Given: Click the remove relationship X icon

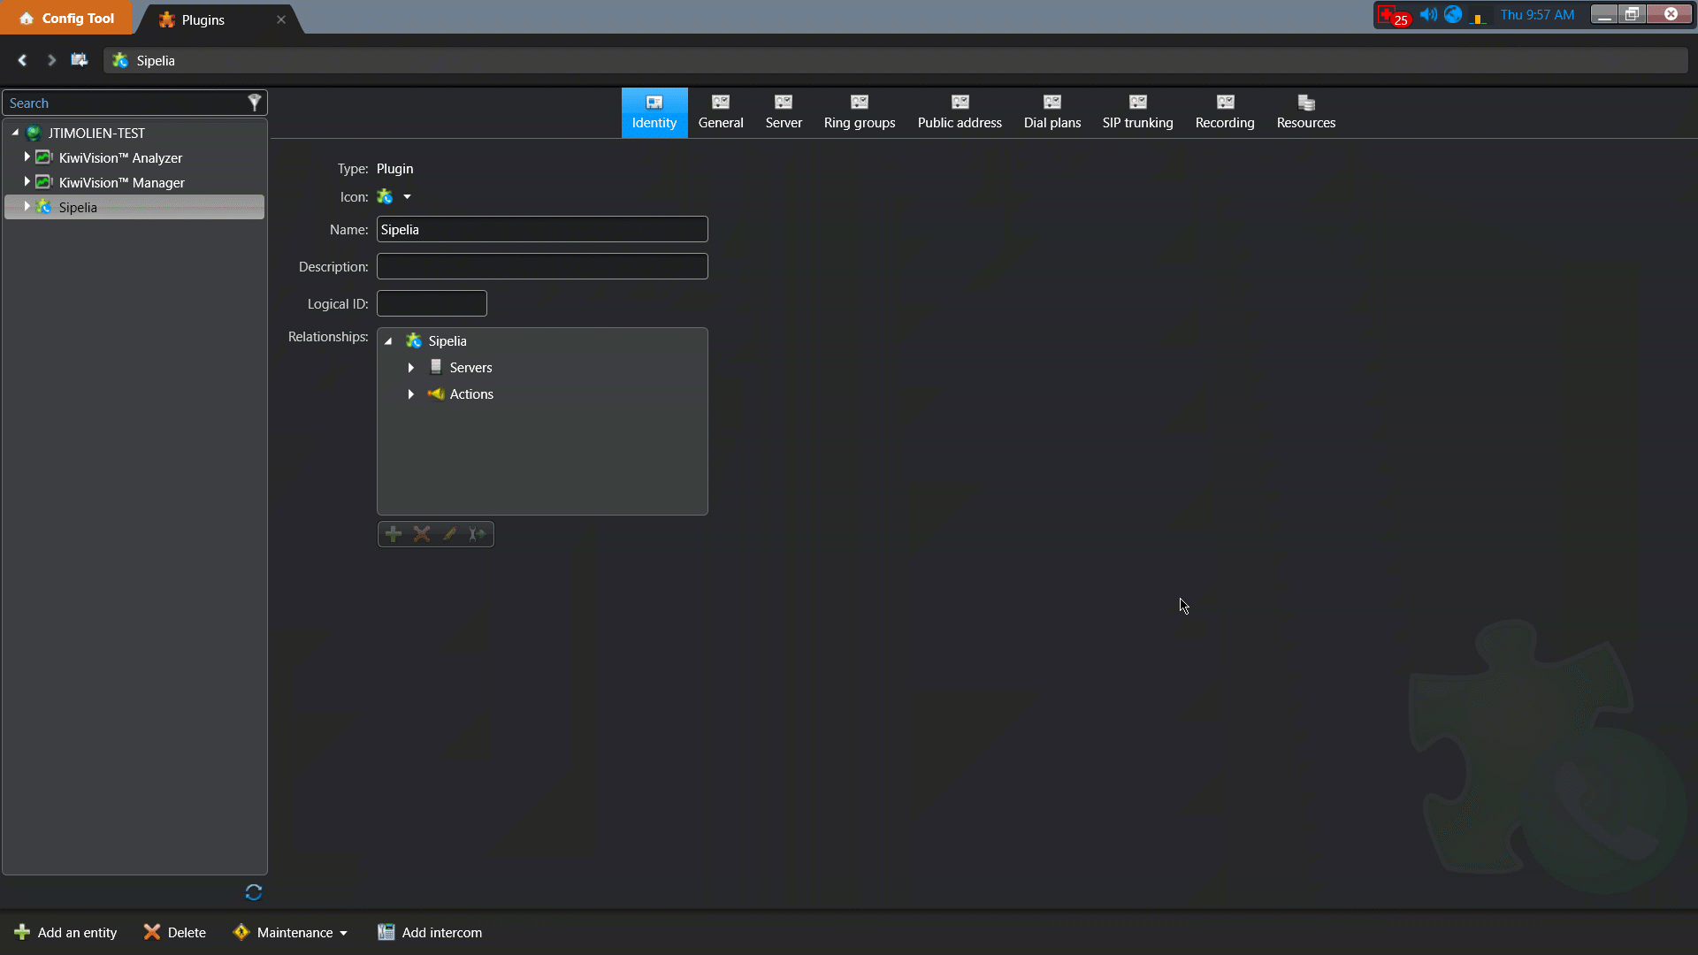Looking at the screenshot, I should pyautogui.click(x=422, y=533).
